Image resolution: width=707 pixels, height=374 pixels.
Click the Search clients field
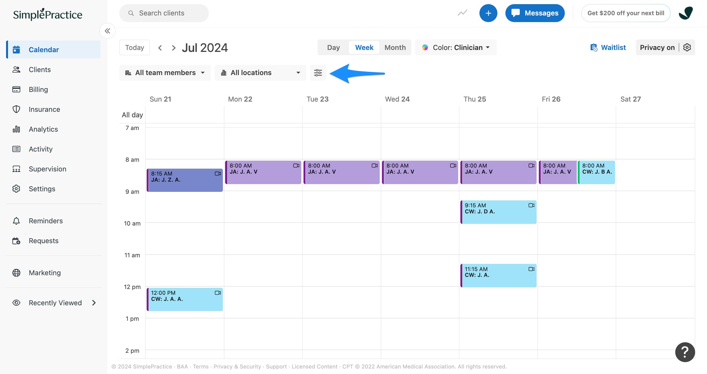click(164, 13)
